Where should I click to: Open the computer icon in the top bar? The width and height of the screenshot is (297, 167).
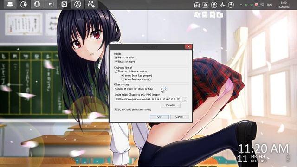click(10, 4)
